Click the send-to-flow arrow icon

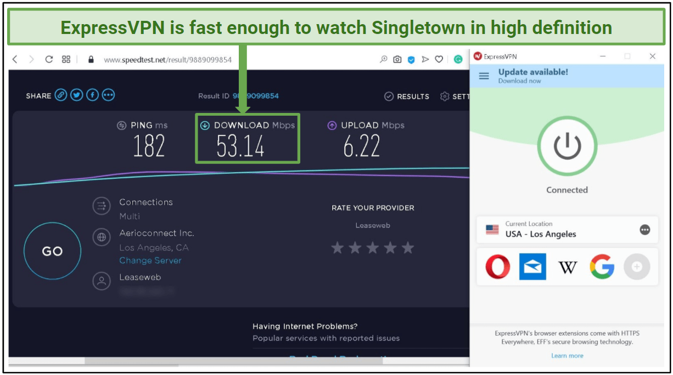pyautogui.click(x=425, y=59)
